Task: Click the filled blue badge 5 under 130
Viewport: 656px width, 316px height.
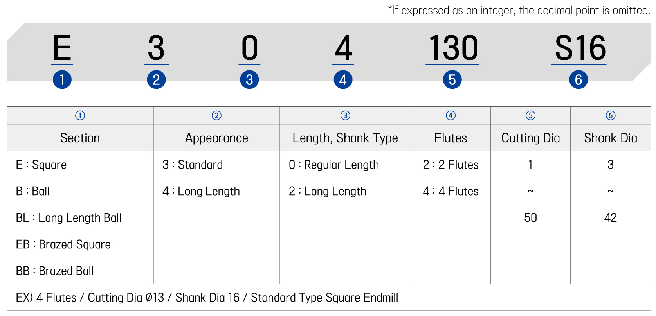Action: point(452,79)
